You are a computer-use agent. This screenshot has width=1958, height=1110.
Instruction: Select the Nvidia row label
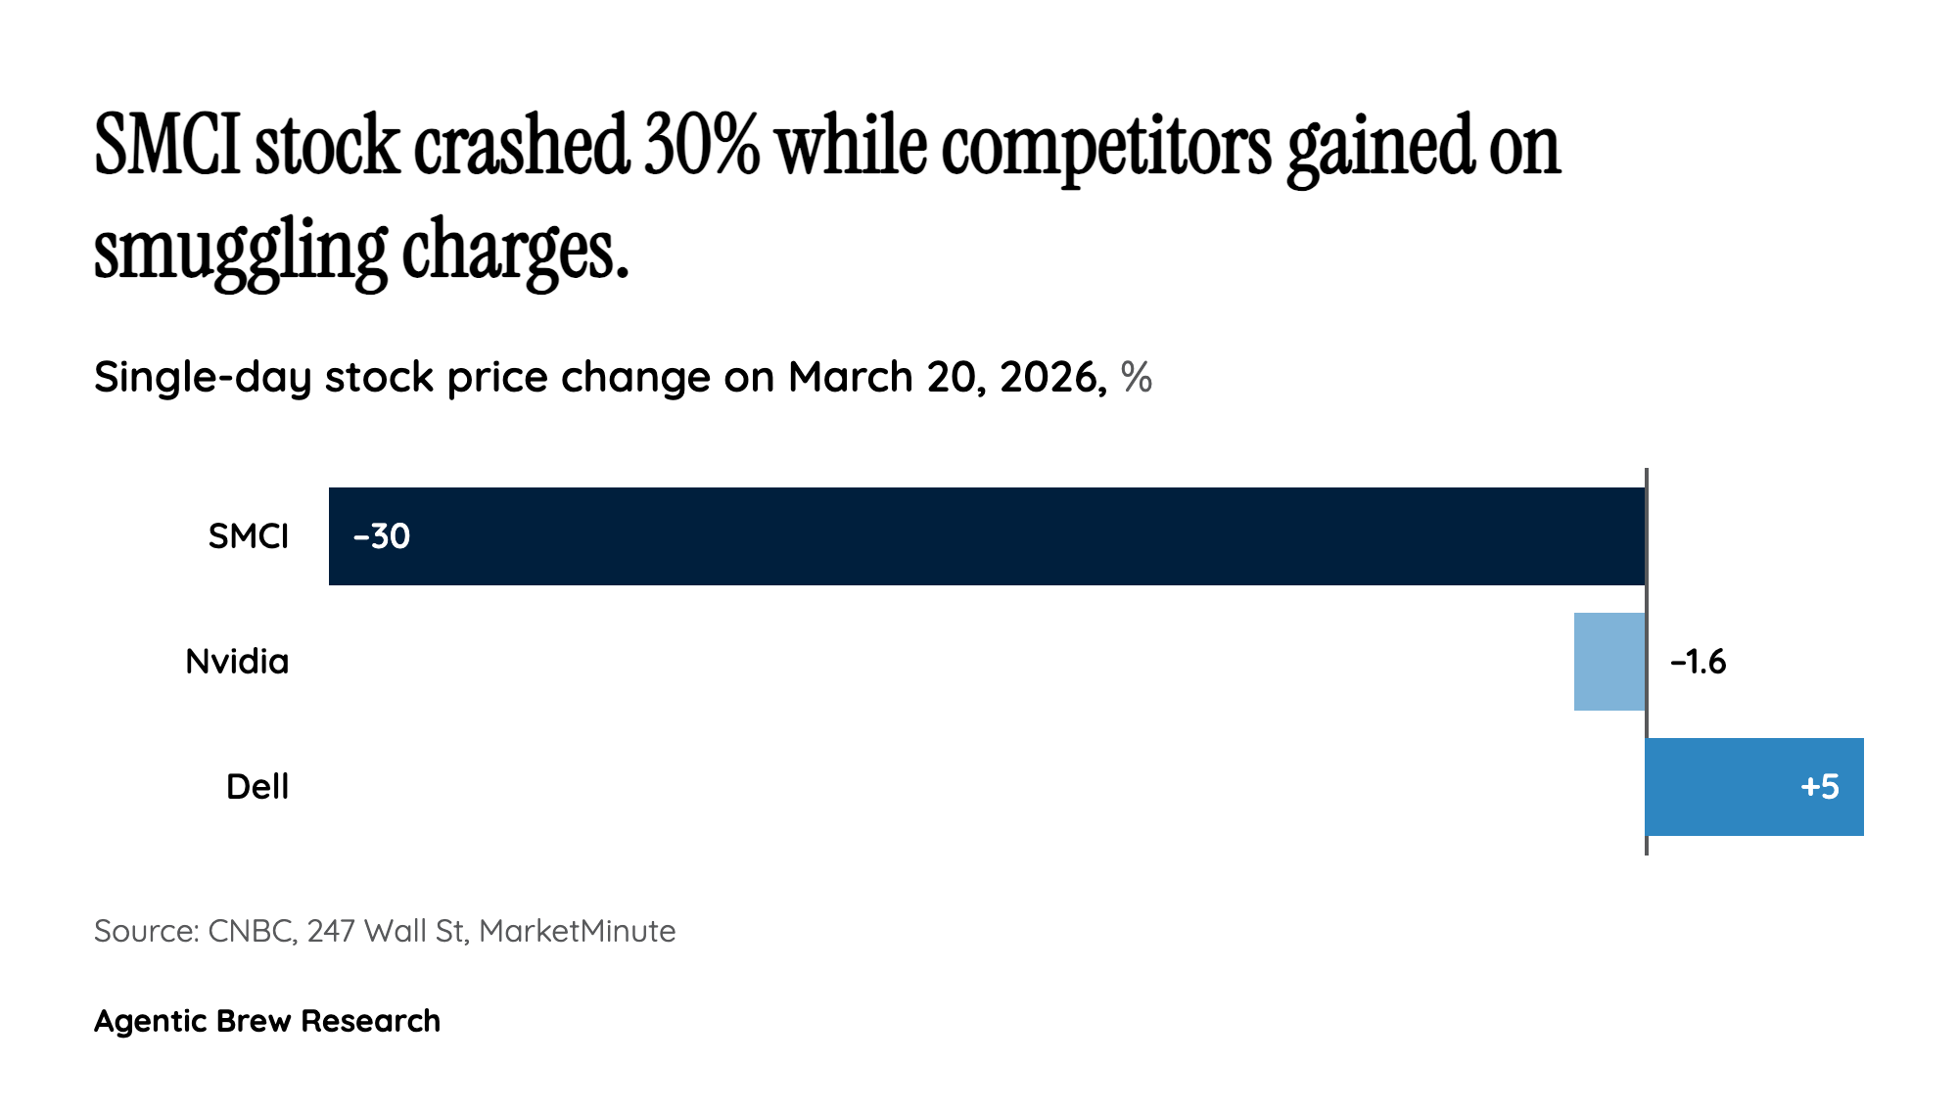point(237,662)
